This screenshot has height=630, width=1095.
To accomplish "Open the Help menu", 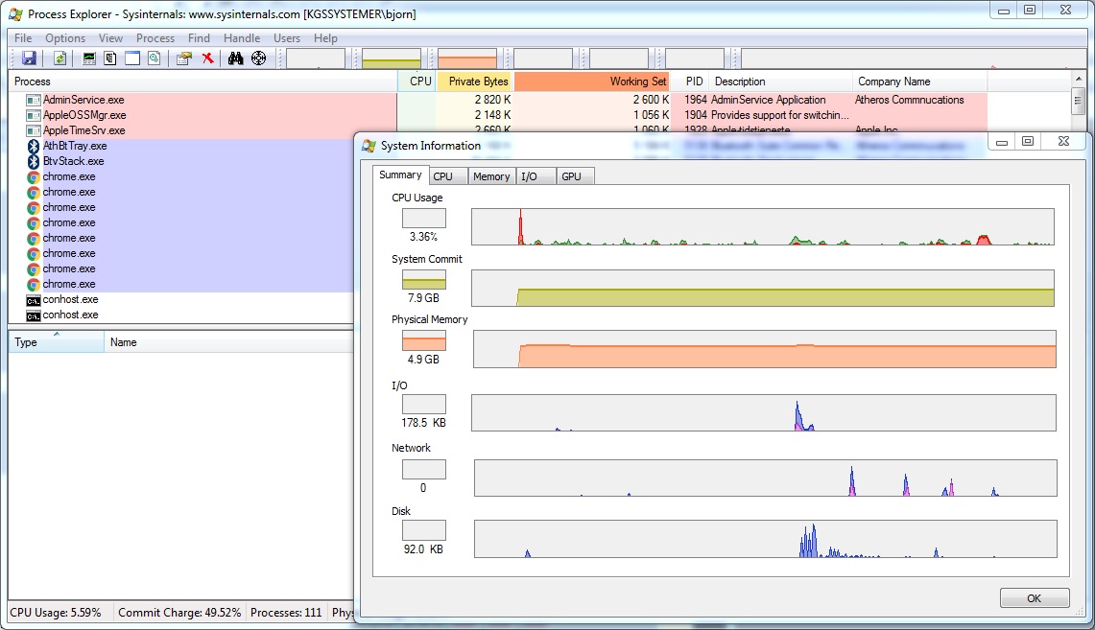I will pyautogui.click(x=325, y=38).
